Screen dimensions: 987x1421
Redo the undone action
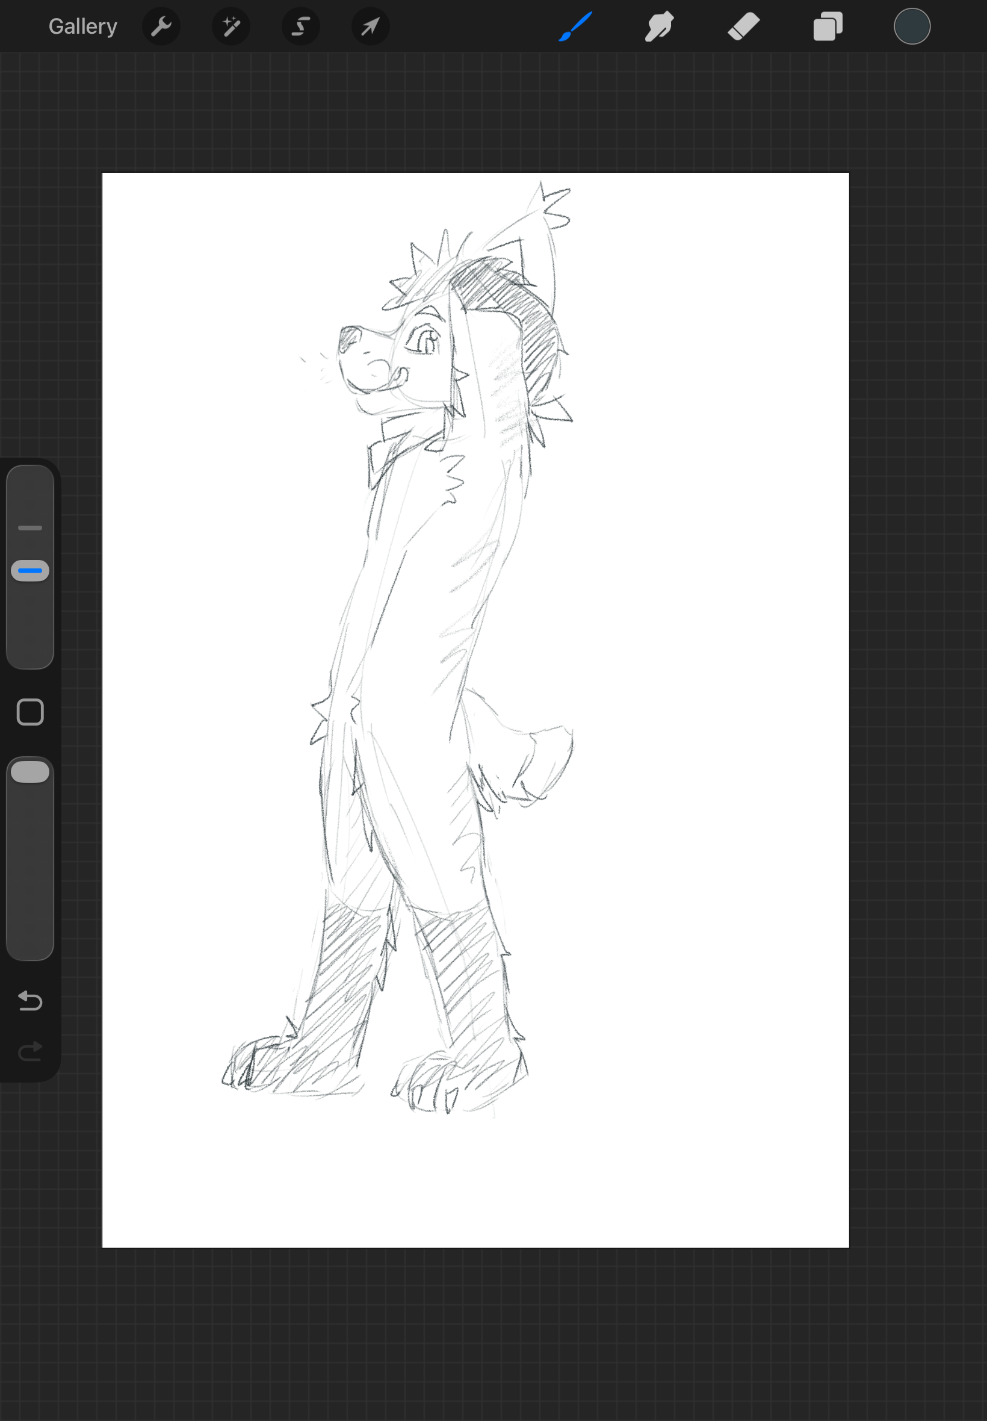point(29,1051)
